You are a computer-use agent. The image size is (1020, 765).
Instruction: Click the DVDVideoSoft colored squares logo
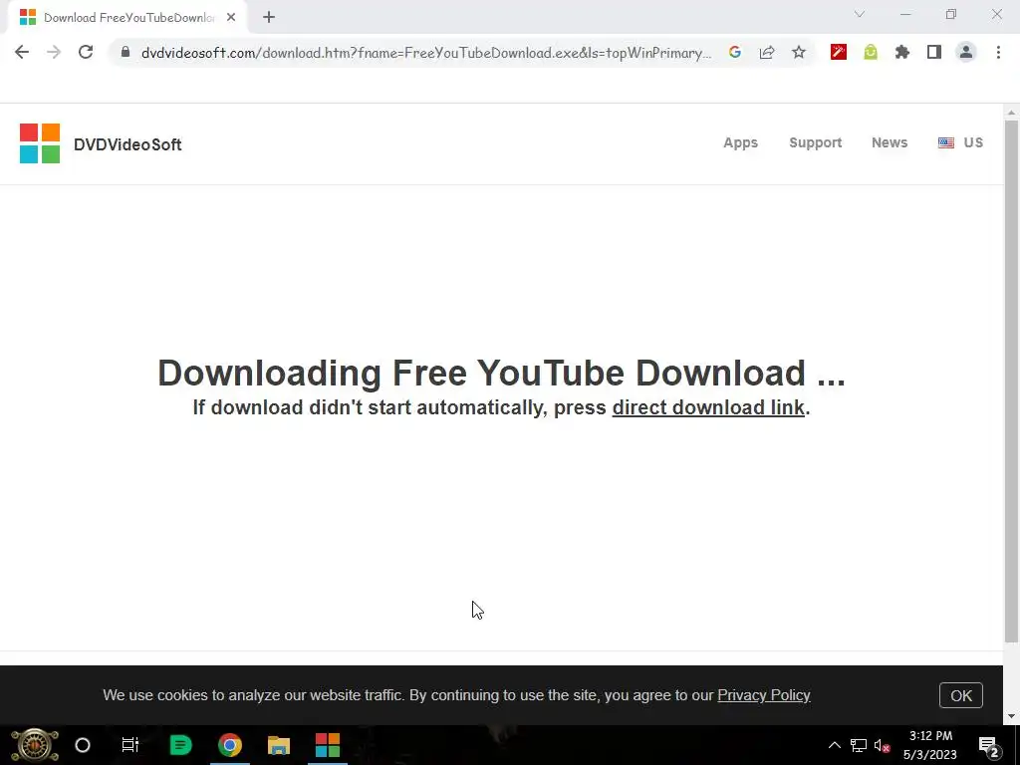(40, 143)
